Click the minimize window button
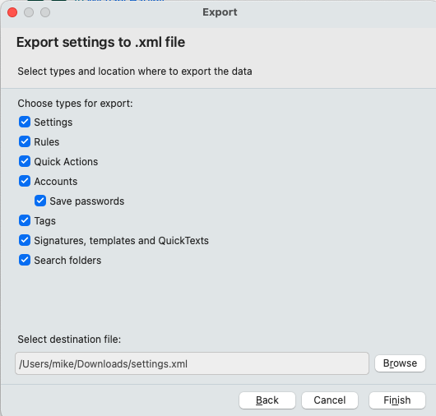This screenshot has height=416, width=436. click(x=29, y=12)
